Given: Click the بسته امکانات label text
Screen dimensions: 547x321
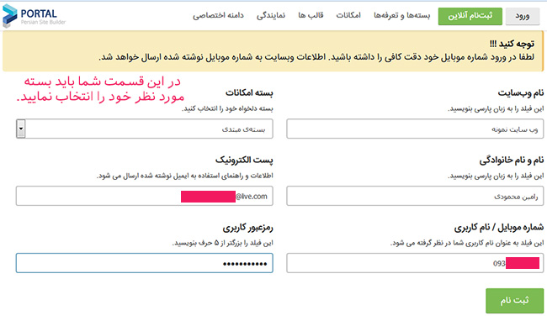Looking at the screenshot, I should click(249, 92).
